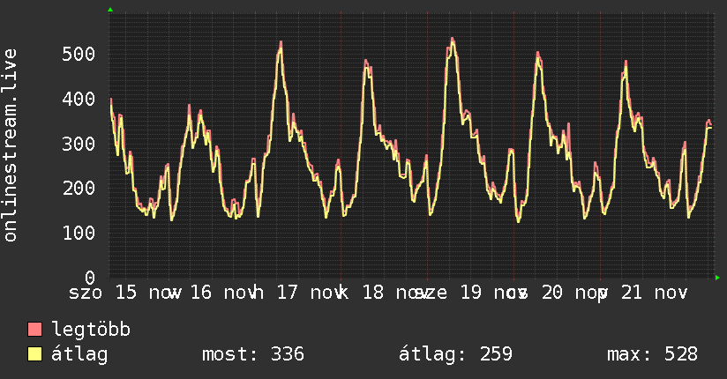This screenshot has width=727, height=379.
Task: Click the 16 nov date label
Action: tap(223, 293)
